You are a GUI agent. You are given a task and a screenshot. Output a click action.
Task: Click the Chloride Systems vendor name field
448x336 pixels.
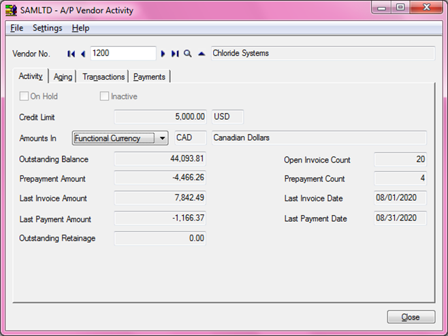323,53
